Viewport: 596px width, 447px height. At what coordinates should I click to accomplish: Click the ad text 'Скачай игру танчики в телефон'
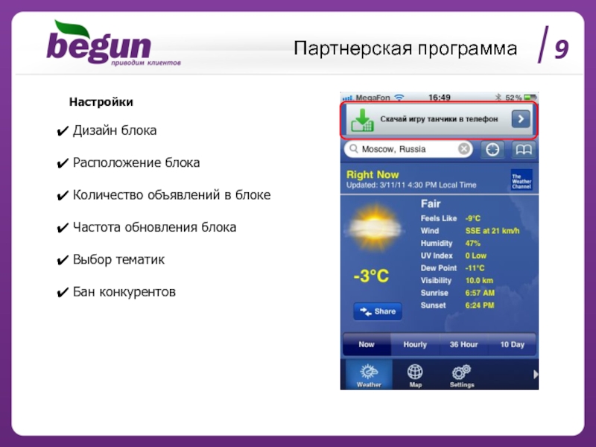439,119
